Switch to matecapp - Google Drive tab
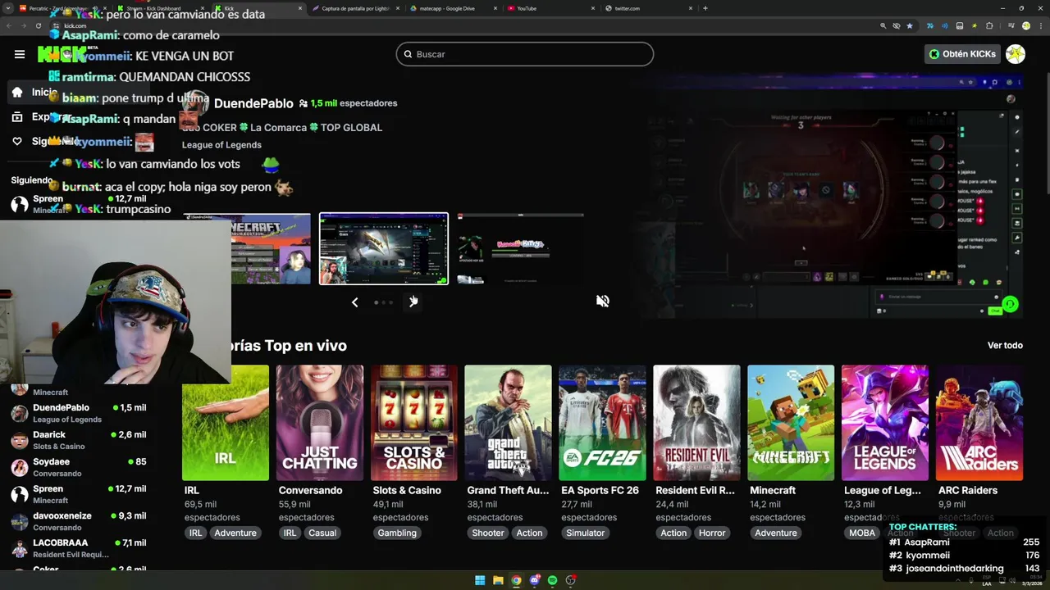 pyautogui.click(x=452, y=8)
